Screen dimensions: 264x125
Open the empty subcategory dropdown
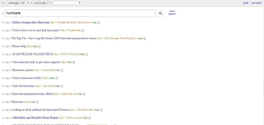pos(67,3)
